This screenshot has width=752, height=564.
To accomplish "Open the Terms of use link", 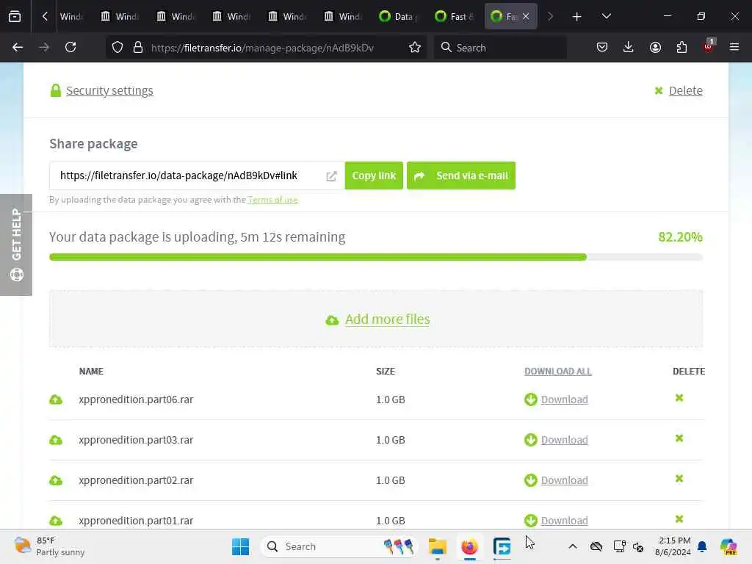I will (273, 200).
